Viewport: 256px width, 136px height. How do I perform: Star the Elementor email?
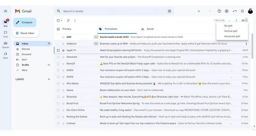63,57
